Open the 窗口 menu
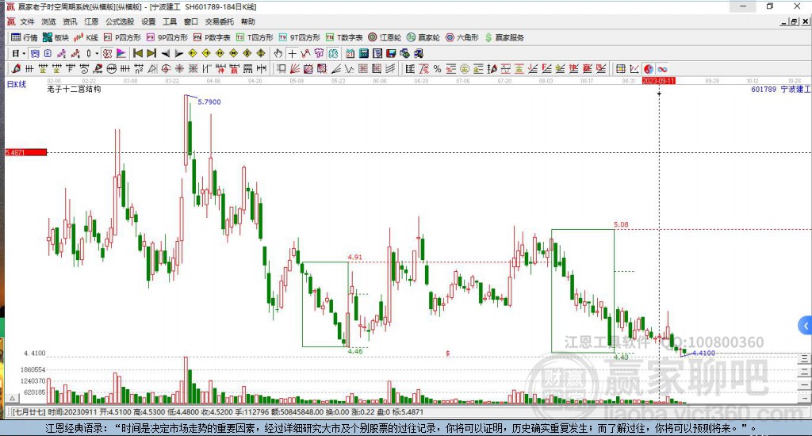This screenshot has height=436, width=812. pos(191,21)
